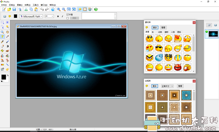Screen dimensions: 219x132
Task: Switch to the 人物 tab in clip-art library
Action: tap(173, 32)
